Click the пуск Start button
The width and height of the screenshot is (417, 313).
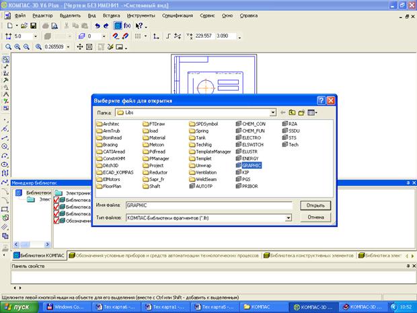coord(19,307)
